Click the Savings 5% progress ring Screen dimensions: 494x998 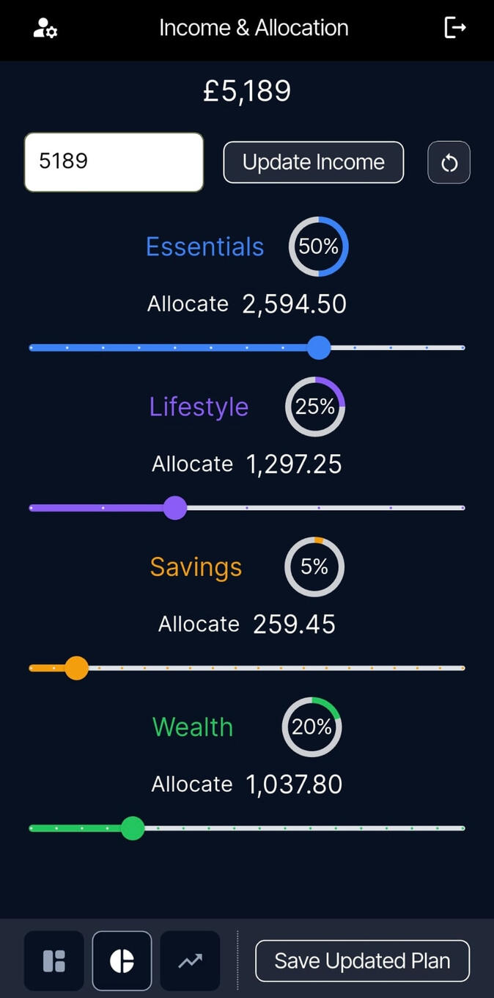click(x=314, y=567)
